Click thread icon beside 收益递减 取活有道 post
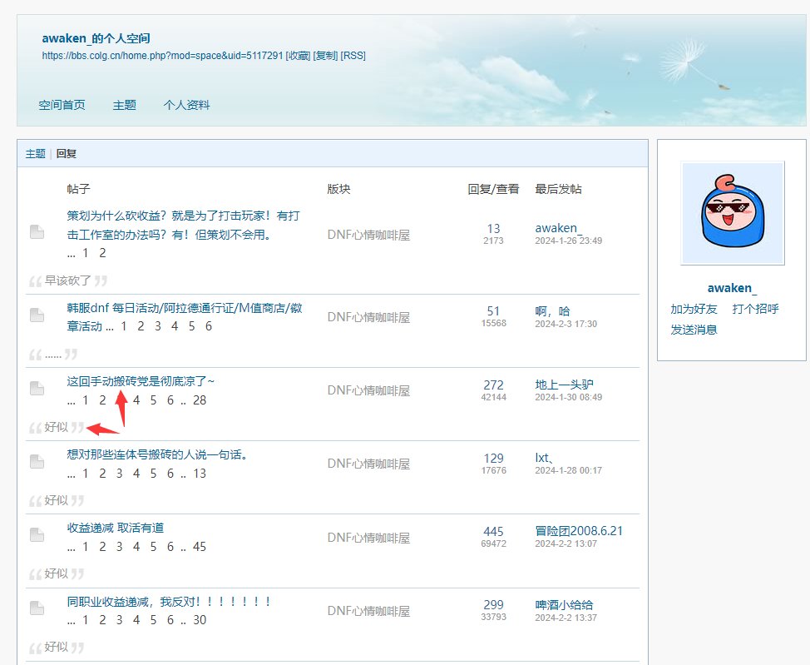Viewport: 810px width, 665px height. click(37, 534)
